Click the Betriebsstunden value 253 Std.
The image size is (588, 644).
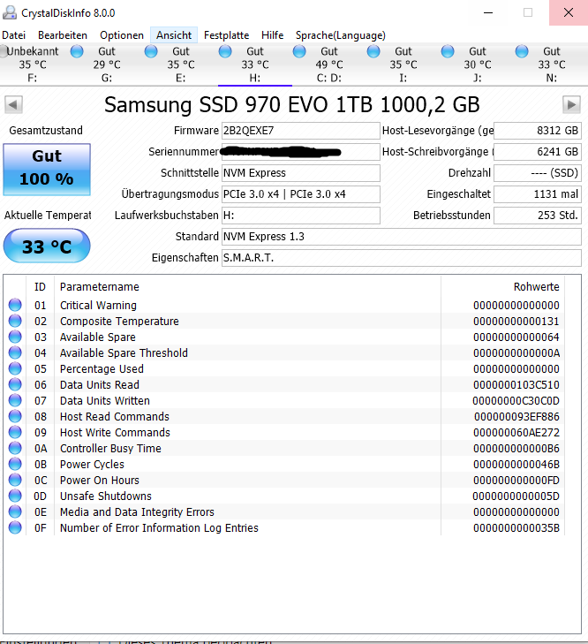tap(538, 216)
